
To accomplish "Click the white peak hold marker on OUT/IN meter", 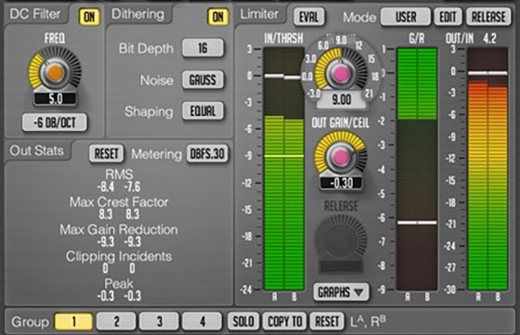I will 487,73.
